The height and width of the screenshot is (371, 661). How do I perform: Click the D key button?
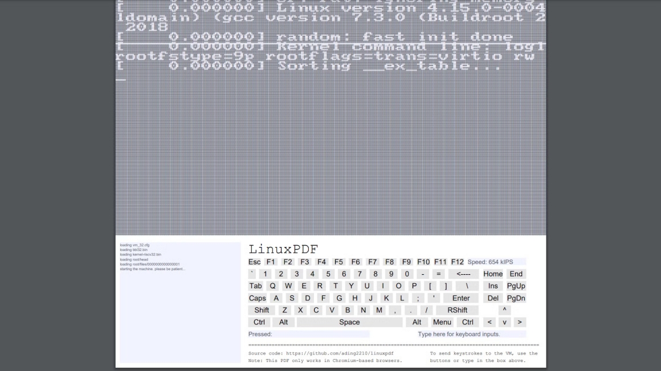click(x=308, y=298)
